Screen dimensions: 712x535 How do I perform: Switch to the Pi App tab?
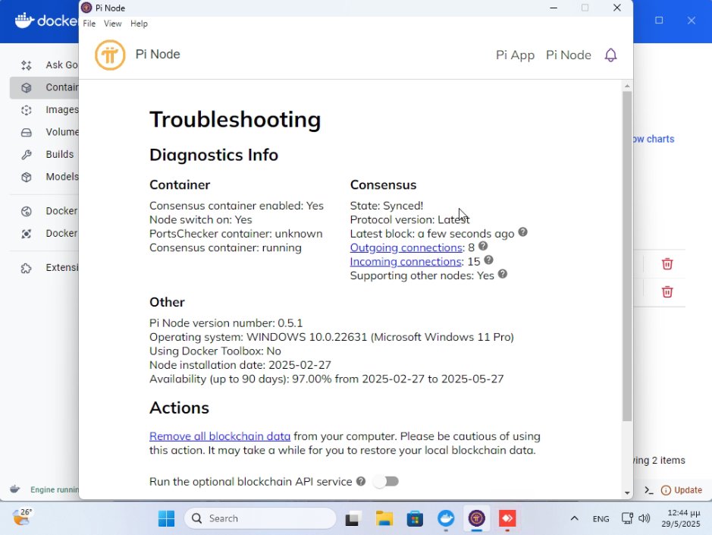(x=515, y=55)
